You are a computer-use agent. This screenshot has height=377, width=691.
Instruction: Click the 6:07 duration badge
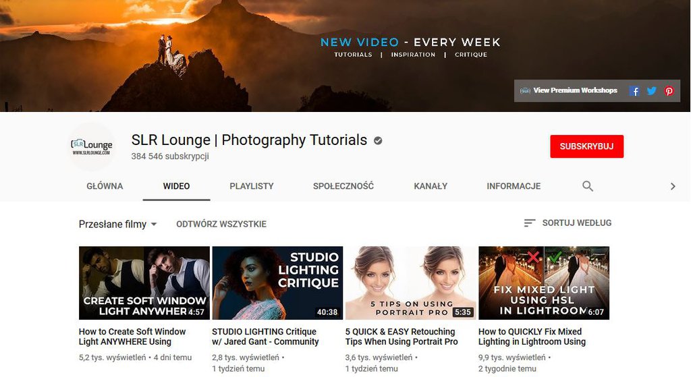[596, 312]
